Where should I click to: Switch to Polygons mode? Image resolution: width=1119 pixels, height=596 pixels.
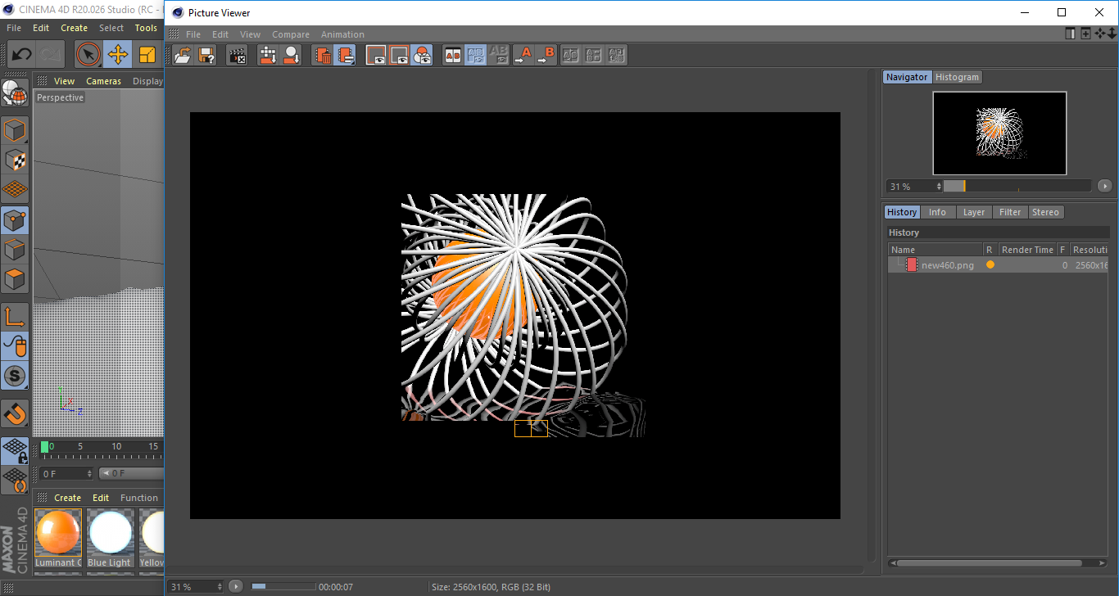[15, 279]
